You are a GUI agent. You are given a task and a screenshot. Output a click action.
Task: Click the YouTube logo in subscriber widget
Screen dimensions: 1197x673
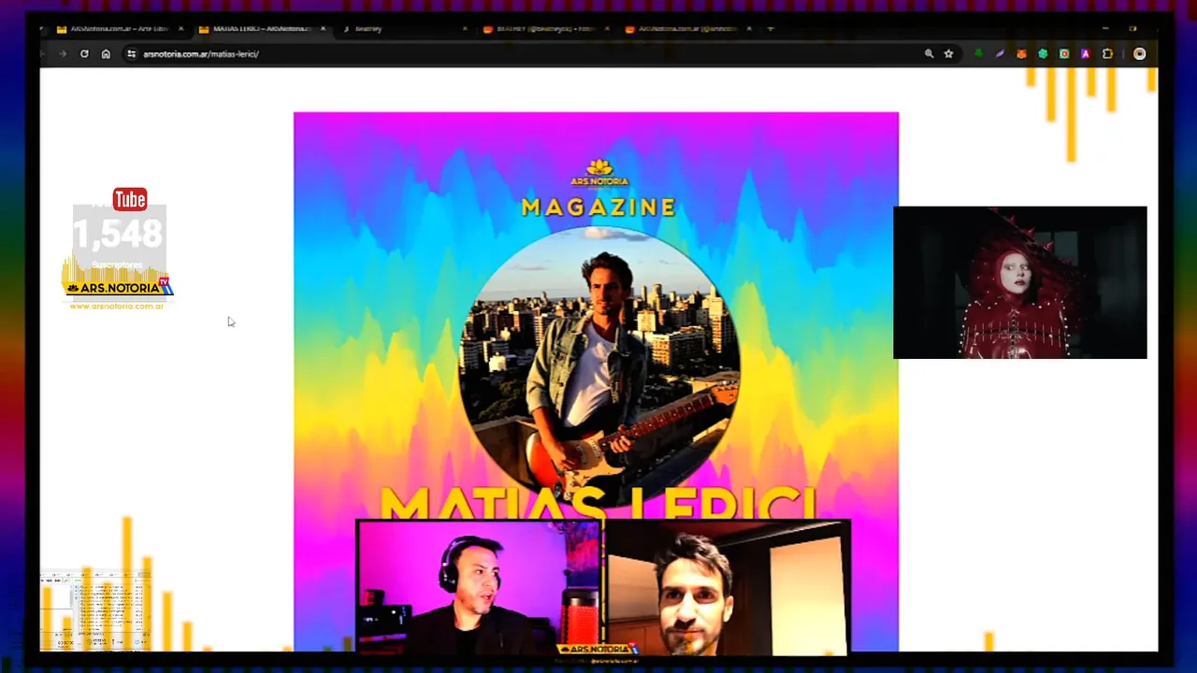coord(130,199)
